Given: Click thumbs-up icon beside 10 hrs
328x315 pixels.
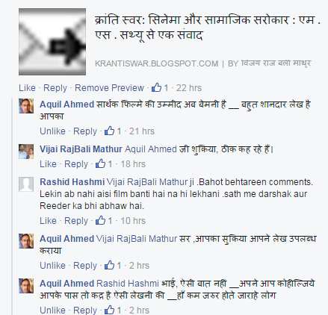Looking at the screenshot, I should point(100,220).
